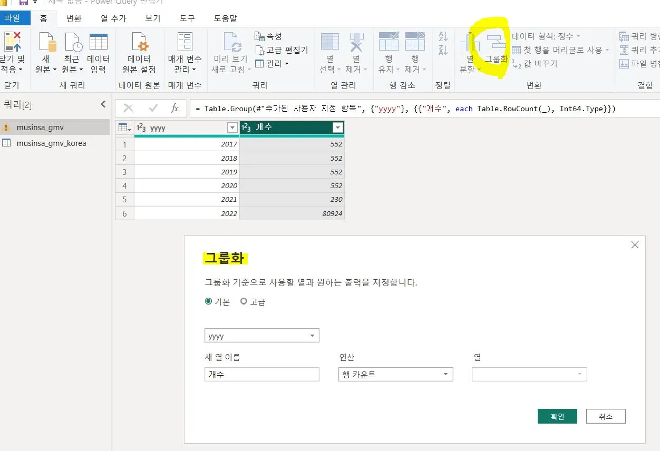
Task: Click Use First Row as Headers (첫 행을 머리글로 사용)
Action: tap(560, 50)
